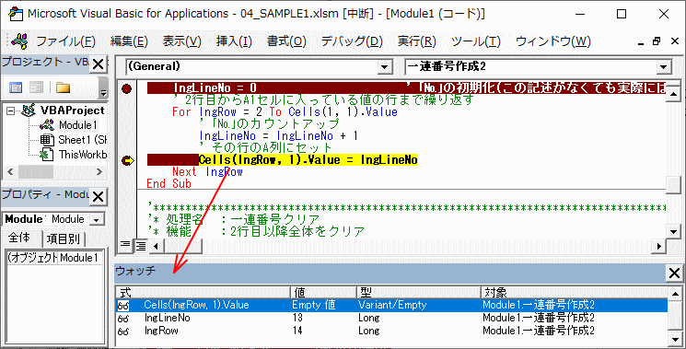Click Project panel scroll left arrow
Viewport: 686px width, 349px height.
pyautogui.click(x=10, y=172)
